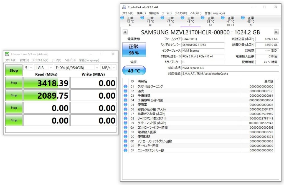The image size is (284, 185).
Task: Go to previous disk with left arrow
Action: tap(125, 32)
